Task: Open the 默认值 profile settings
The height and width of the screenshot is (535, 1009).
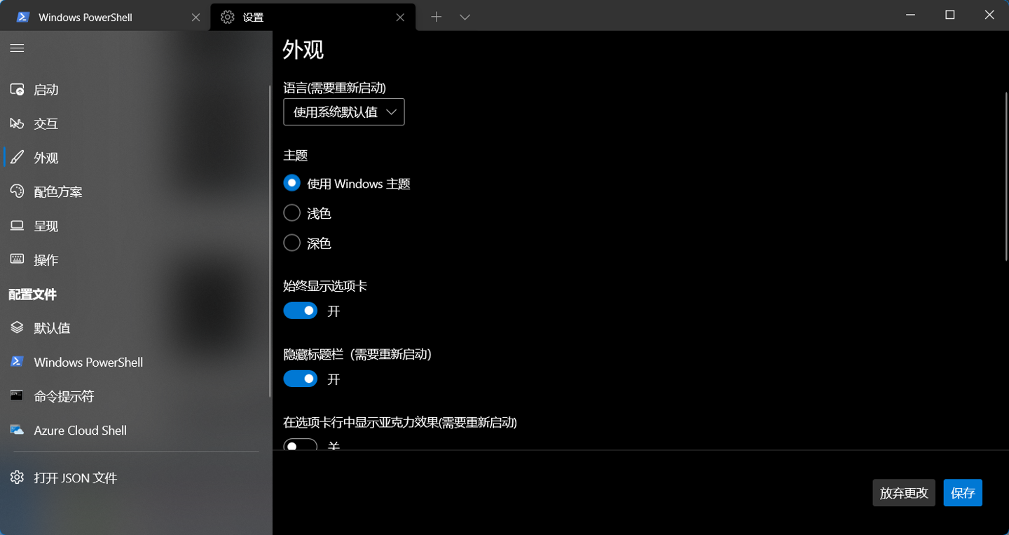Action: point(136,327)
